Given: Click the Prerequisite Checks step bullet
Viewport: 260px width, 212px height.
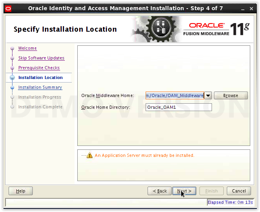Looking at the screenshot, I should tap(12, 68).
